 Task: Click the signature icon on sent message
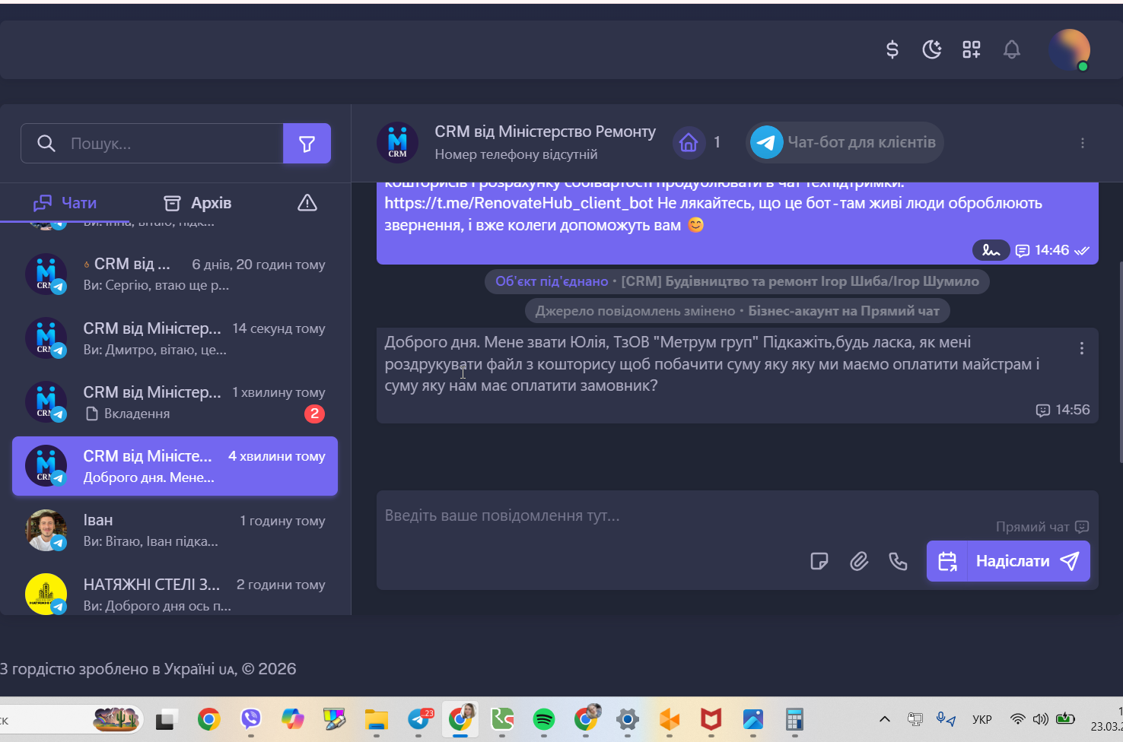991,250
